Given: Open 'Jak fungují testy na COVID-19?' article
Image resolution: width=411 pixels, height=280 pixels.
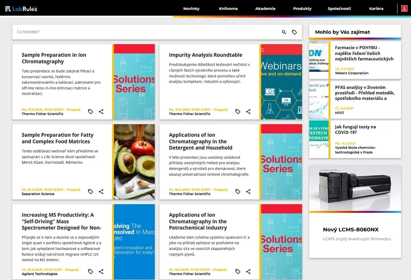Looking at the screenshot, I should (x=355, y=130).
